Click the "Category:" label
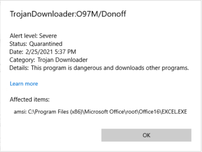Screen dimensions: 202x152 click(22, 60)
